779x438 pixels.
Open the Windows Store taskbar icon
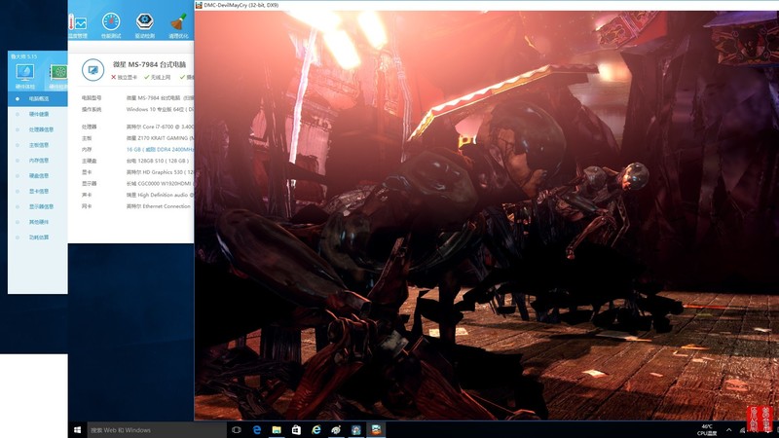pos(297,430)
